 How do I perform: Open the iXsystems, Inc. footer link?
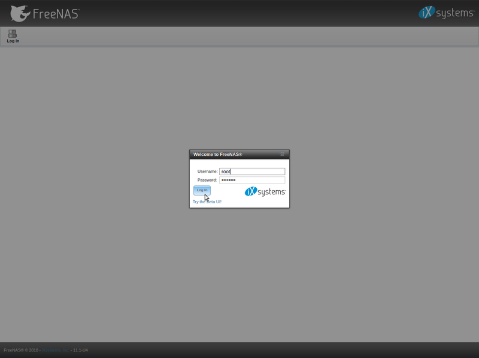tap(55, 350)
